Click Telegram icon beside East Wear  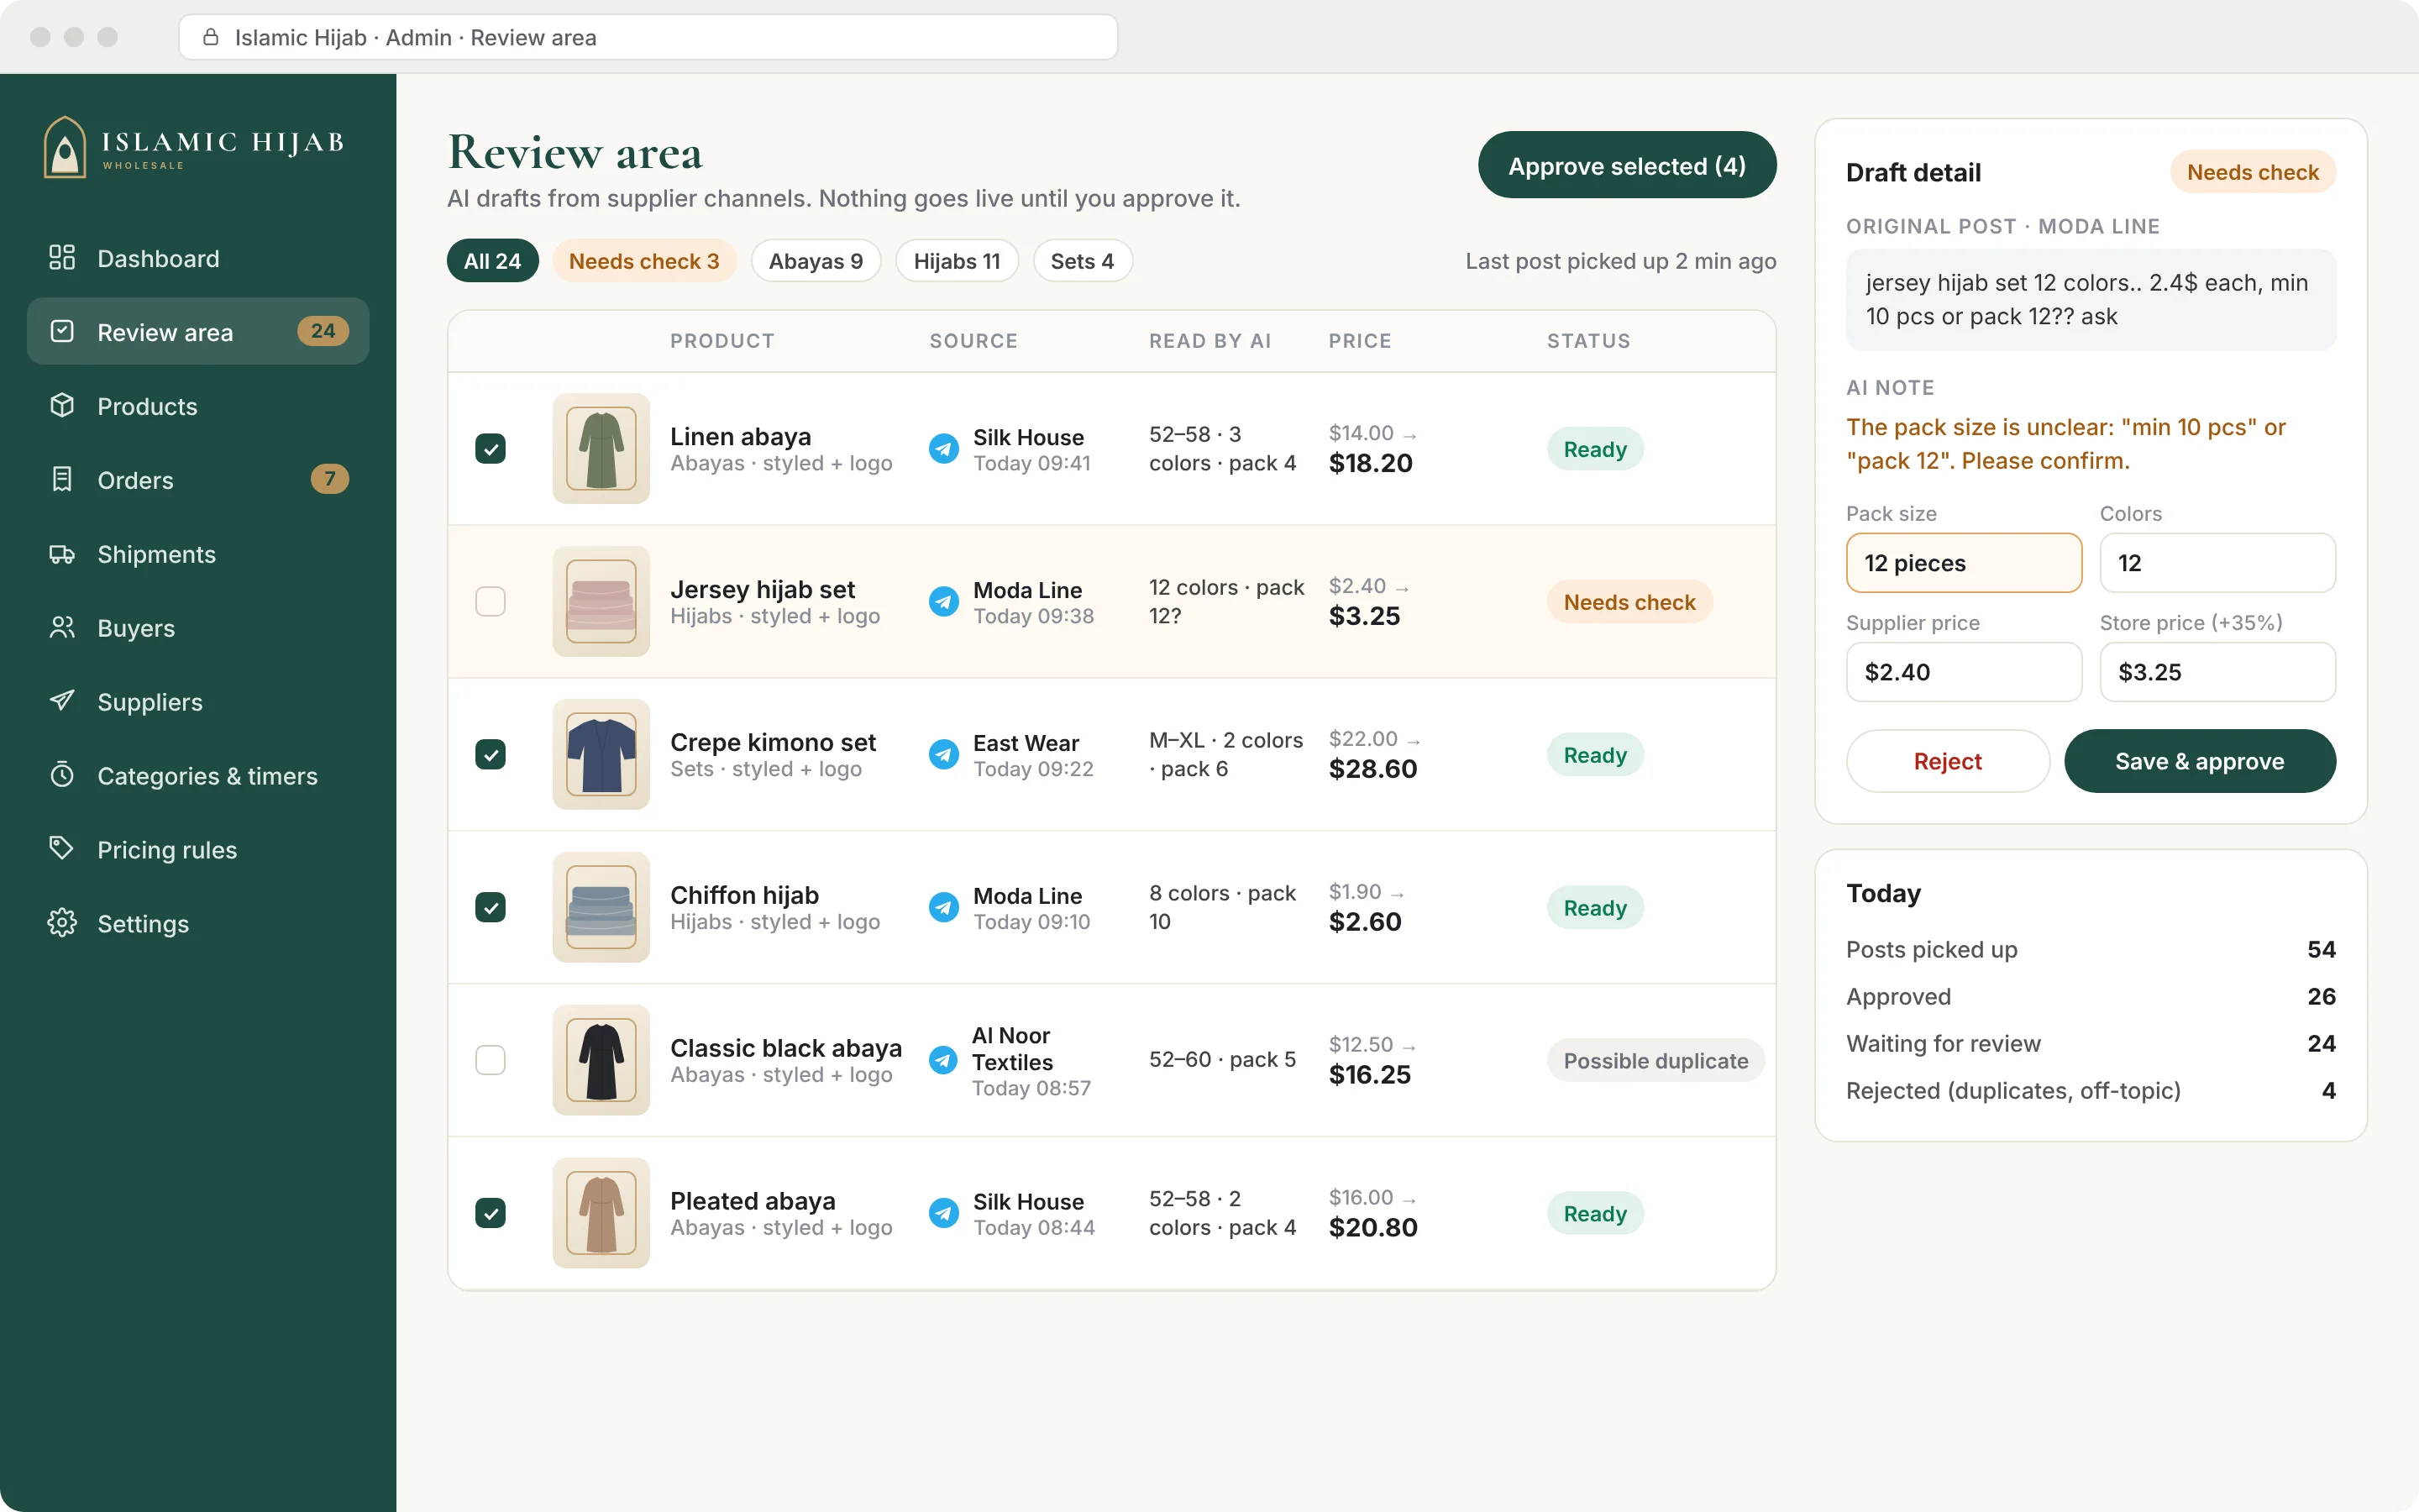tap(943, 755)
